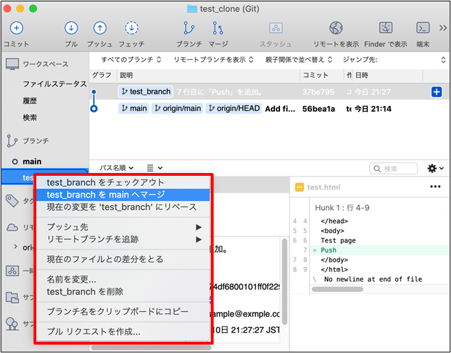
Task: Choose 名前を変更... in context menu
Action: [123, 279]
